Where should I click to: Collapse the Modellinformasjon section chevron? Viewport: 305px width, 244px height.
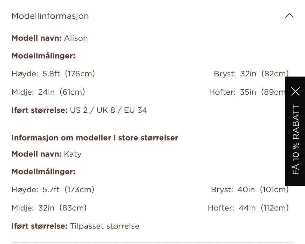click(x=289, y=16)
